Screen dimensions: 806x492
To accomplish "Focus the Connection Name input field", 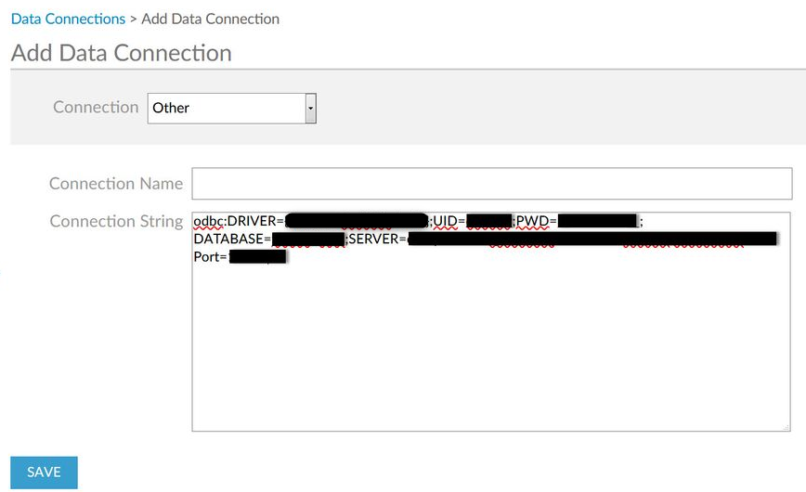I will [491, 184].
